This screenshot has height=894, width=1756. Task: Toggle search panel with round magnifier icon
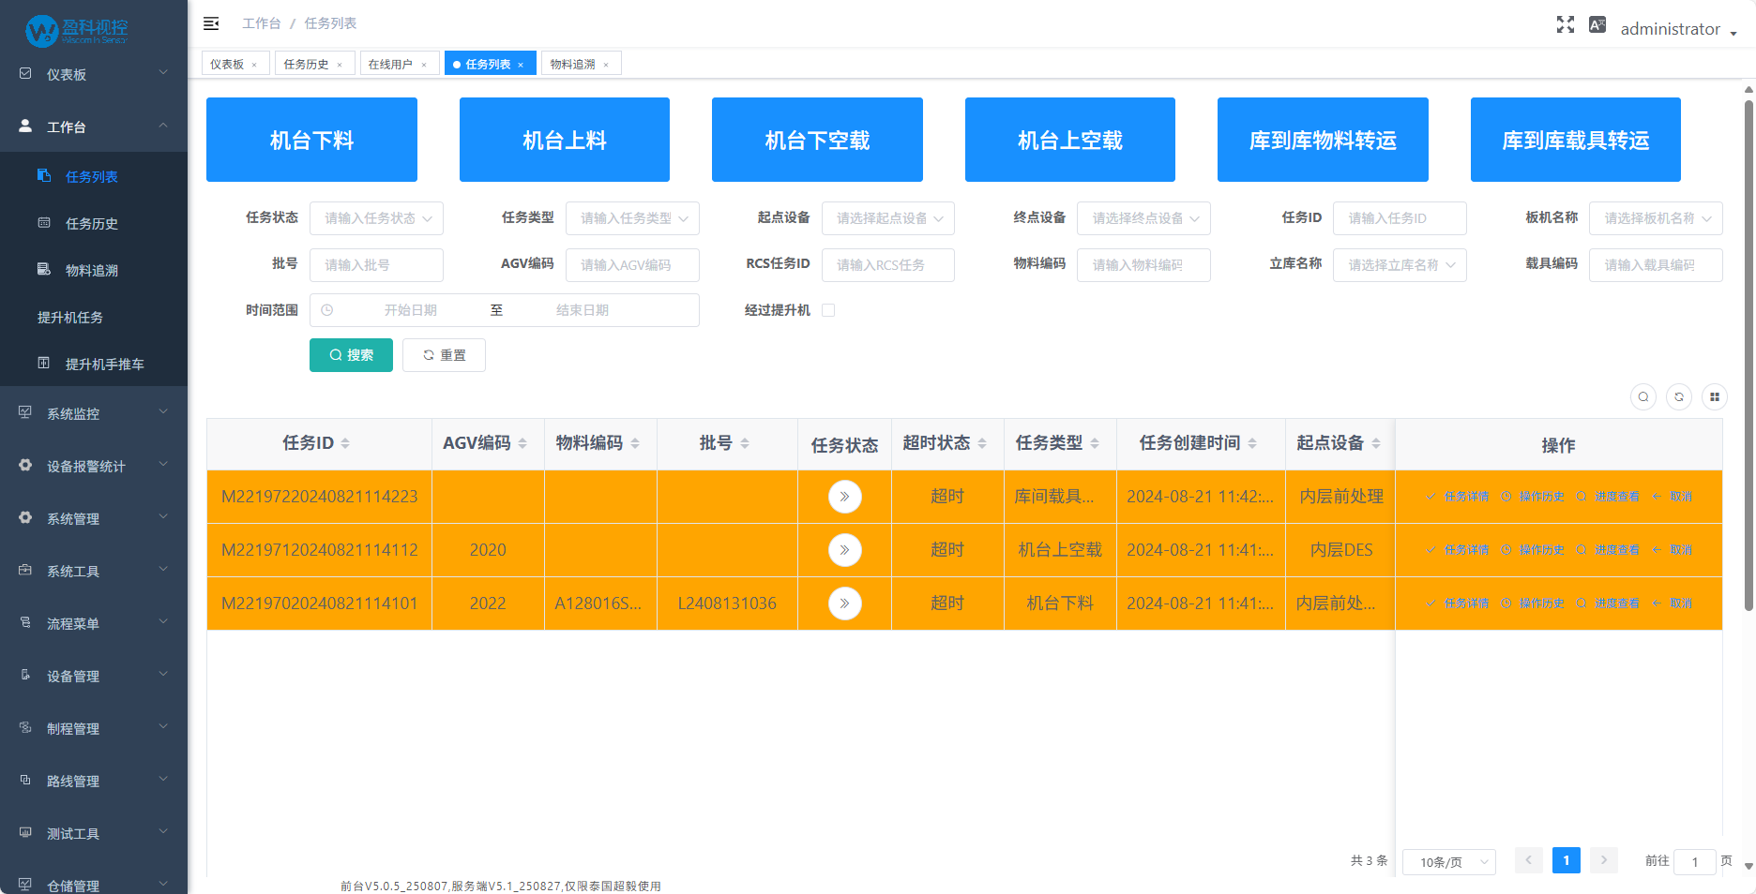point(1643,397)
